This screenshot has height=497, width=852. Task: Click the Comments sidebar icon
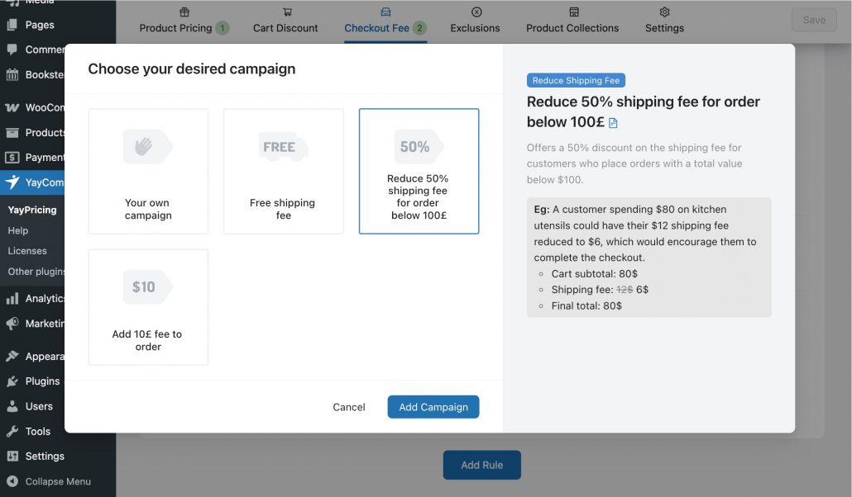point(12,50)
